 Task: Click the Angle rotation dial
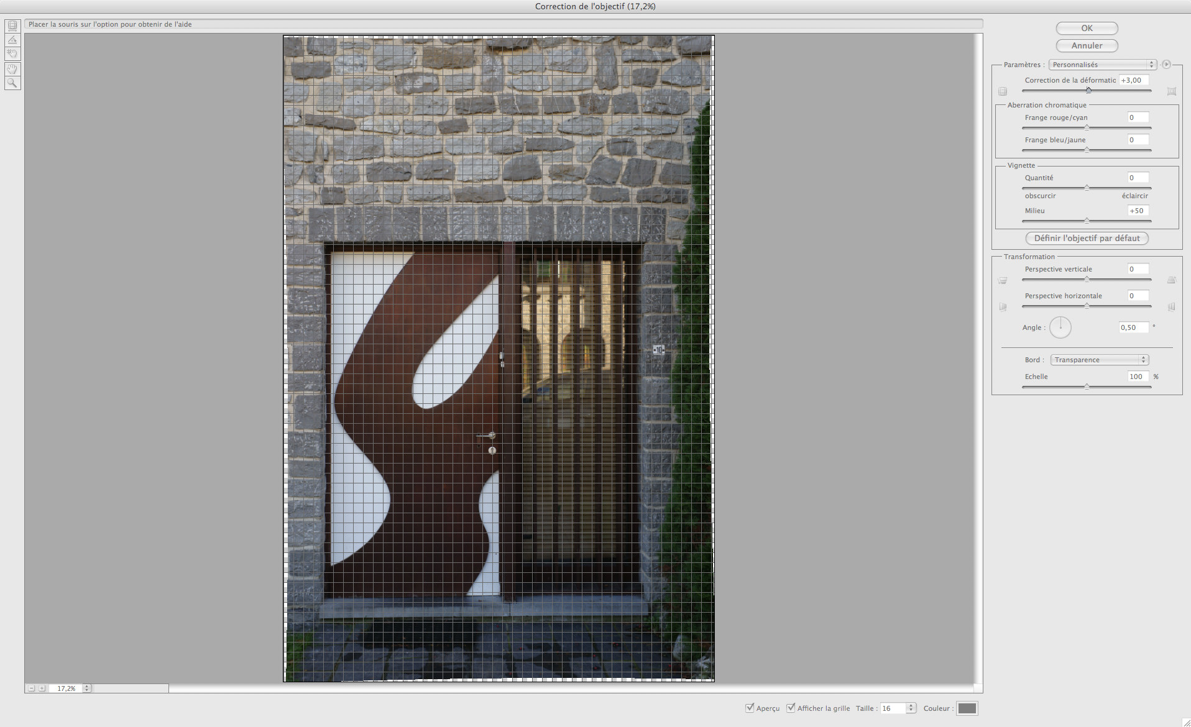point(1060,327)
